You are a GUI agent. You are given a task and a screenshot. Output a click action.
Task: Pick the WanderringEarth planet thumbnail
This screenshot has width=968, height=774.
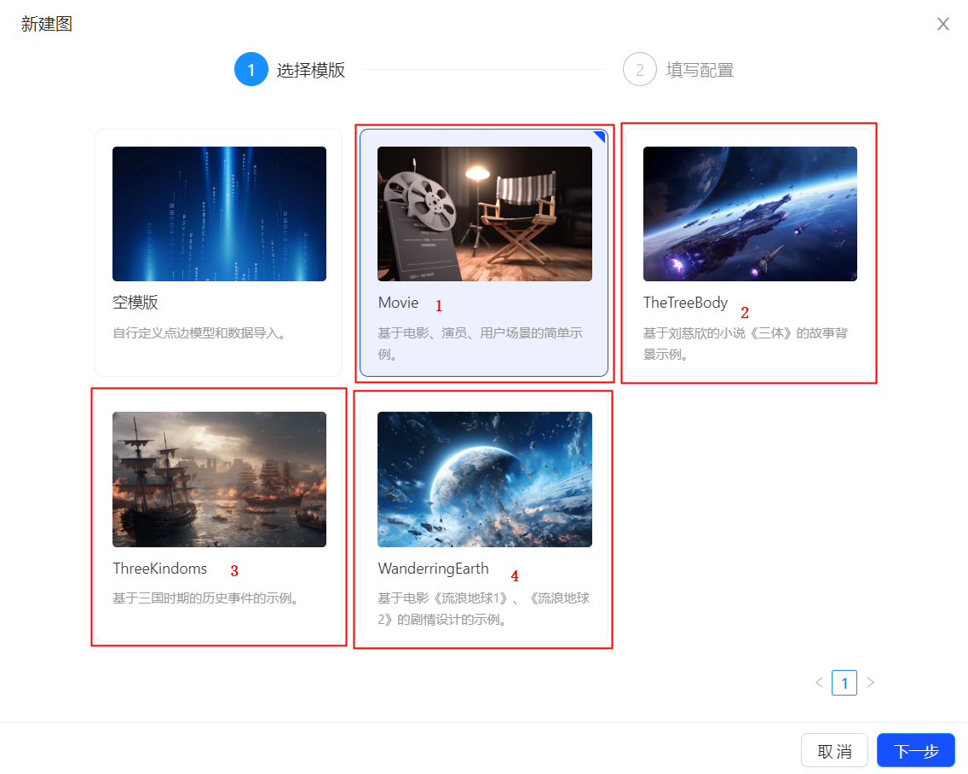click(485, 479)
